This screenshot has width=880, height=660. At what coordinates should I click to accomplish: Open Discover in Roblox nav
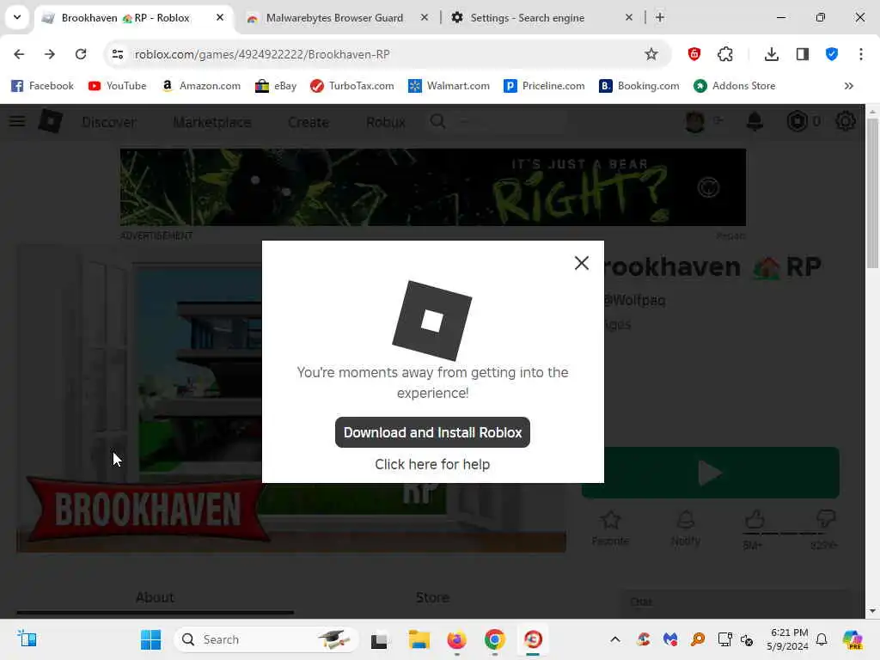click(109, 122)
